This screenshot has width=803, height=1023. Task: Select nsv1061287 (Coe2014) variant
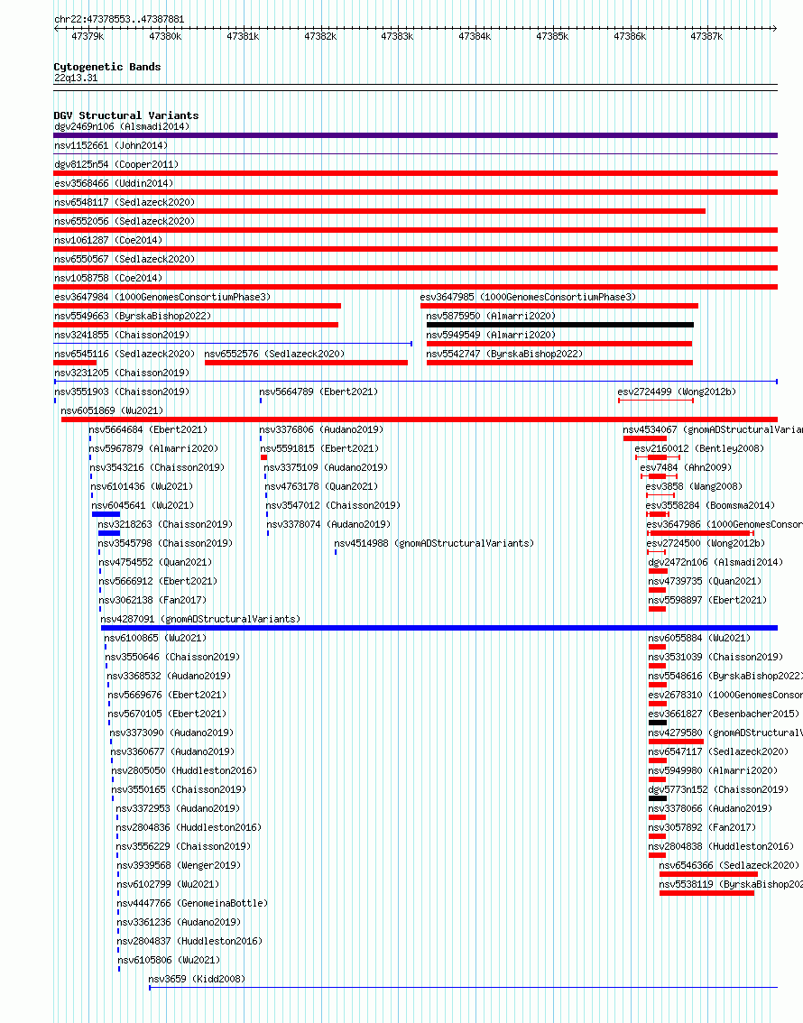[x=108, y=240]
